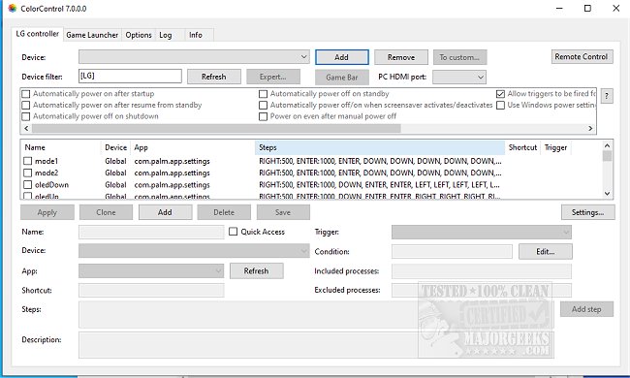
Task: Tick the mode1 preset checkbox
Action: tap(28, 161)
